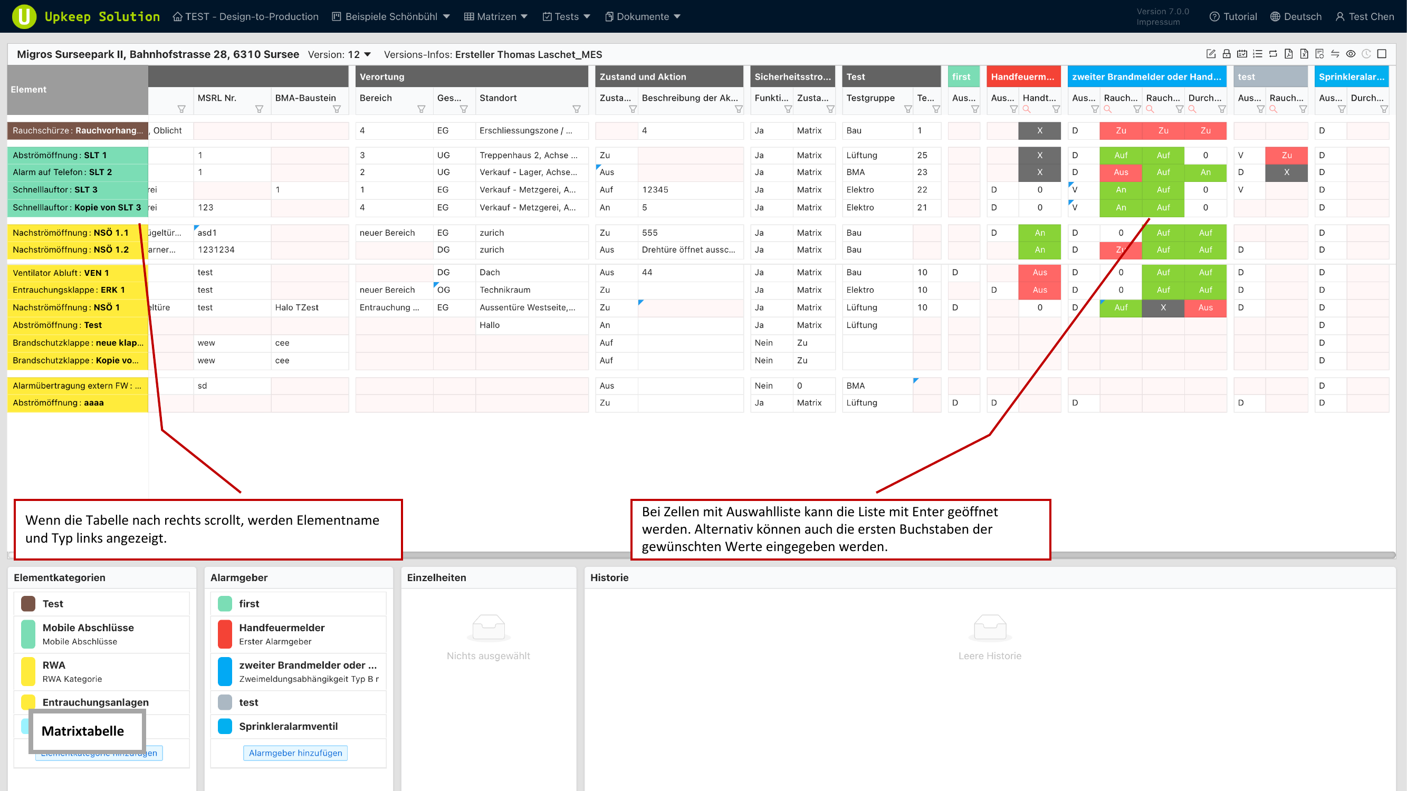Image resolution: width=1407 pixels, height=791 pixels.
Task: Select the numbered list icon in the toolbar
Action: (x=1258, y=54)
